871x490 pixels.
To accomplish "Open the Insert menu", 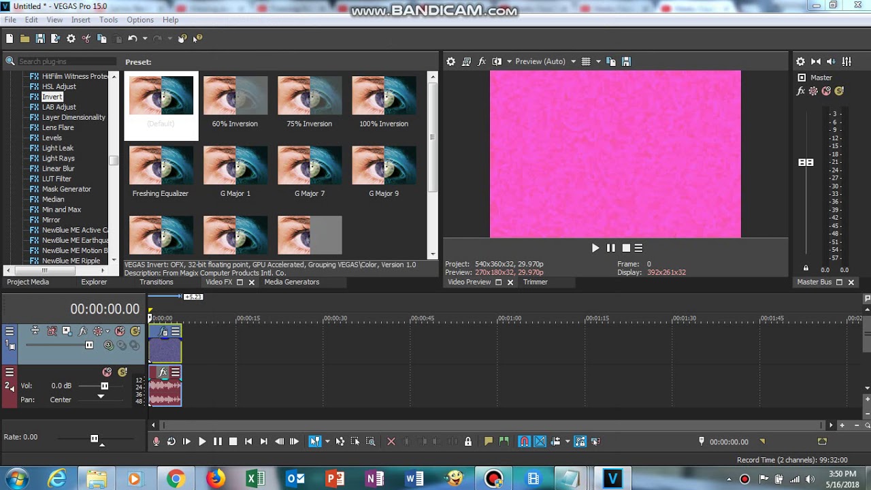I will click(x=80, y=20).
